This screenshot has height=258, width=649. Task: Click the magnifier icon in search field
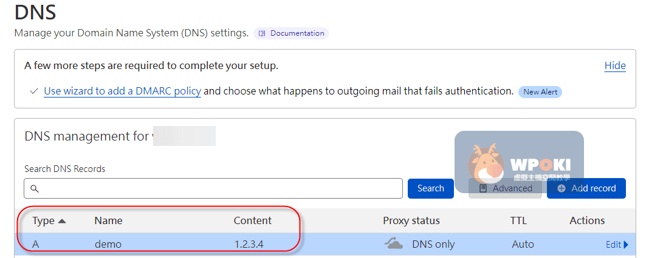pos(34,189)
